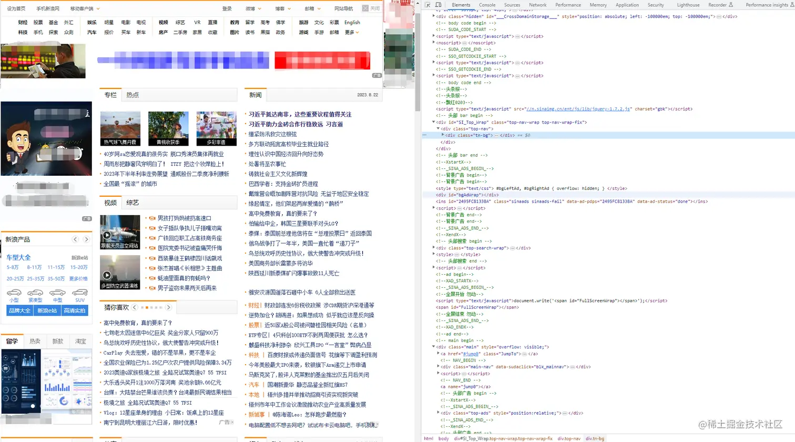
Task: Switch to the Console tab
Action: pyautogui.click(x=487, y=5)
